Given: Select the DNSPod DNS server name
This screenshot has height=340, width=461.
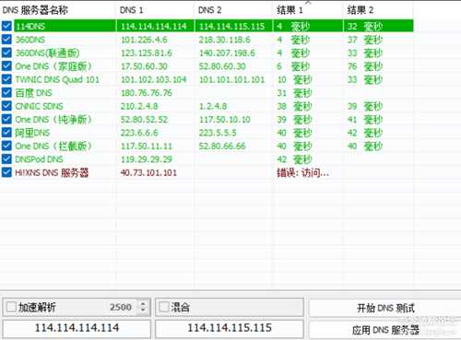Looking at the screenshot, I should pos(39,159).
